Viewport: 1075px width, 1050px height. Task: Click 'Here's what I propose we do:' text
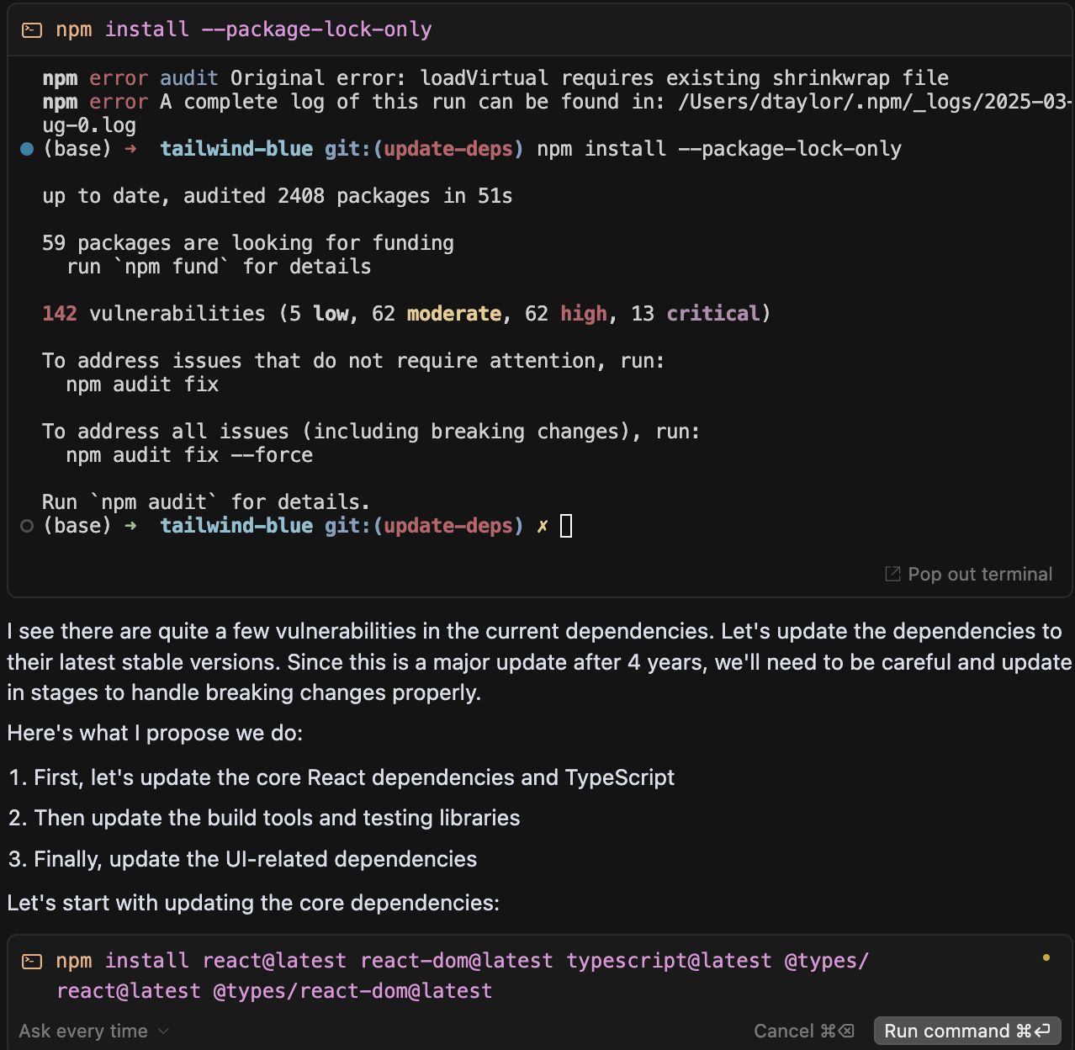click(155, 733)
